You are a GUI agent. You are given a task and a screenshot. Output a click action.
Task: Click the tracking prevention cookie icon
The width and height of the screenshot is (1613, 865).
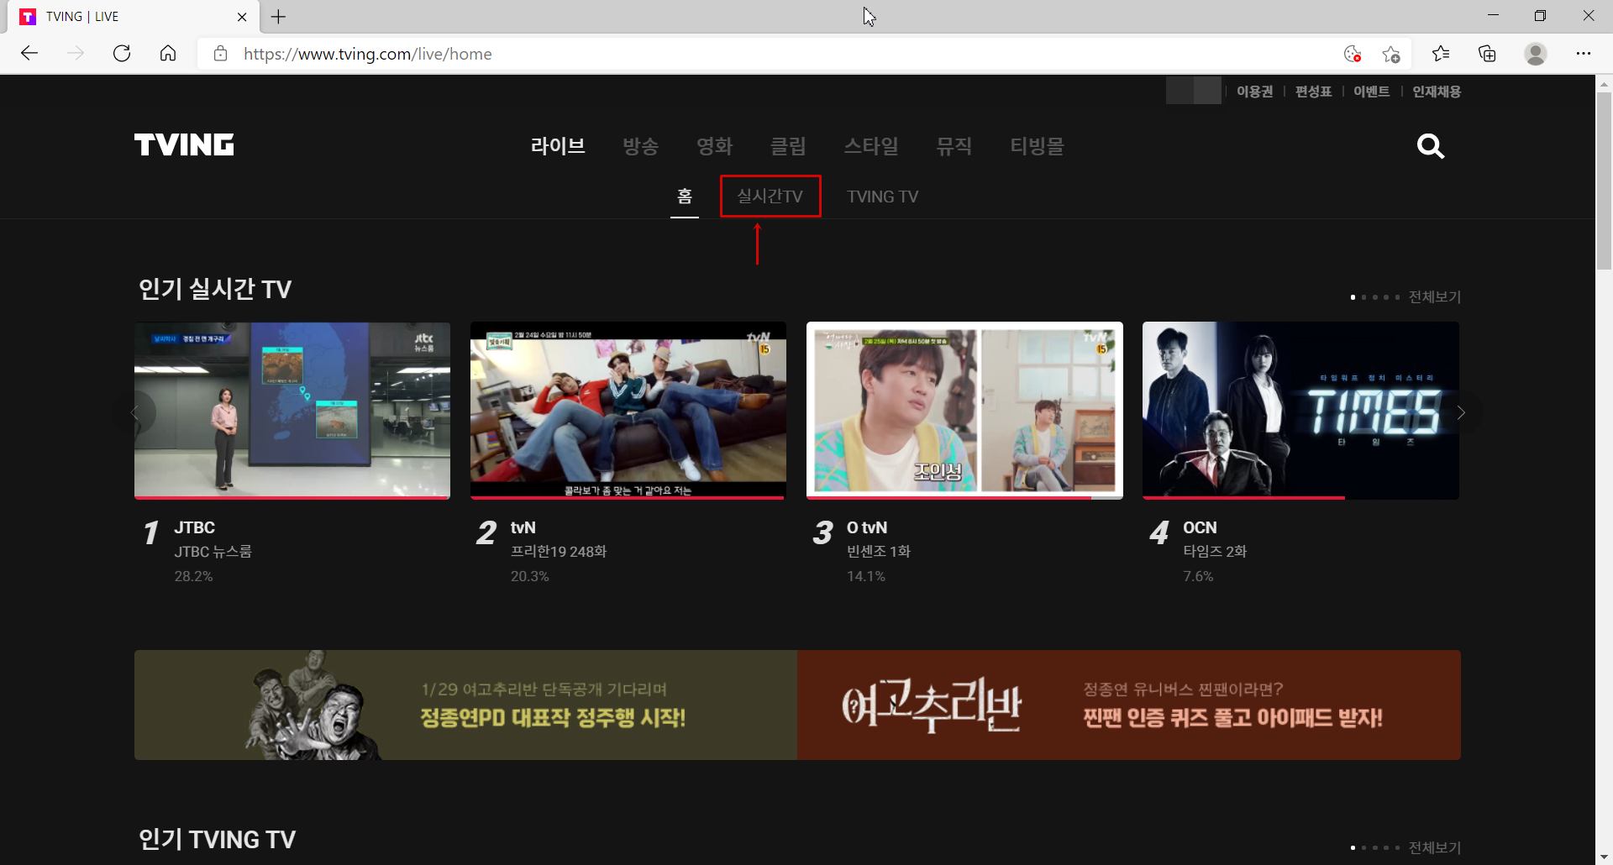[1352, 54]
